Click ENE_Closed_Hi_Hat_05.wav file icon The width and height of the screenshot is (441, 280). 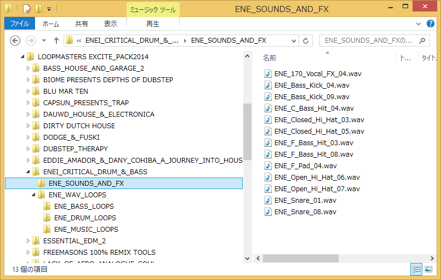(x=268, y=132)
